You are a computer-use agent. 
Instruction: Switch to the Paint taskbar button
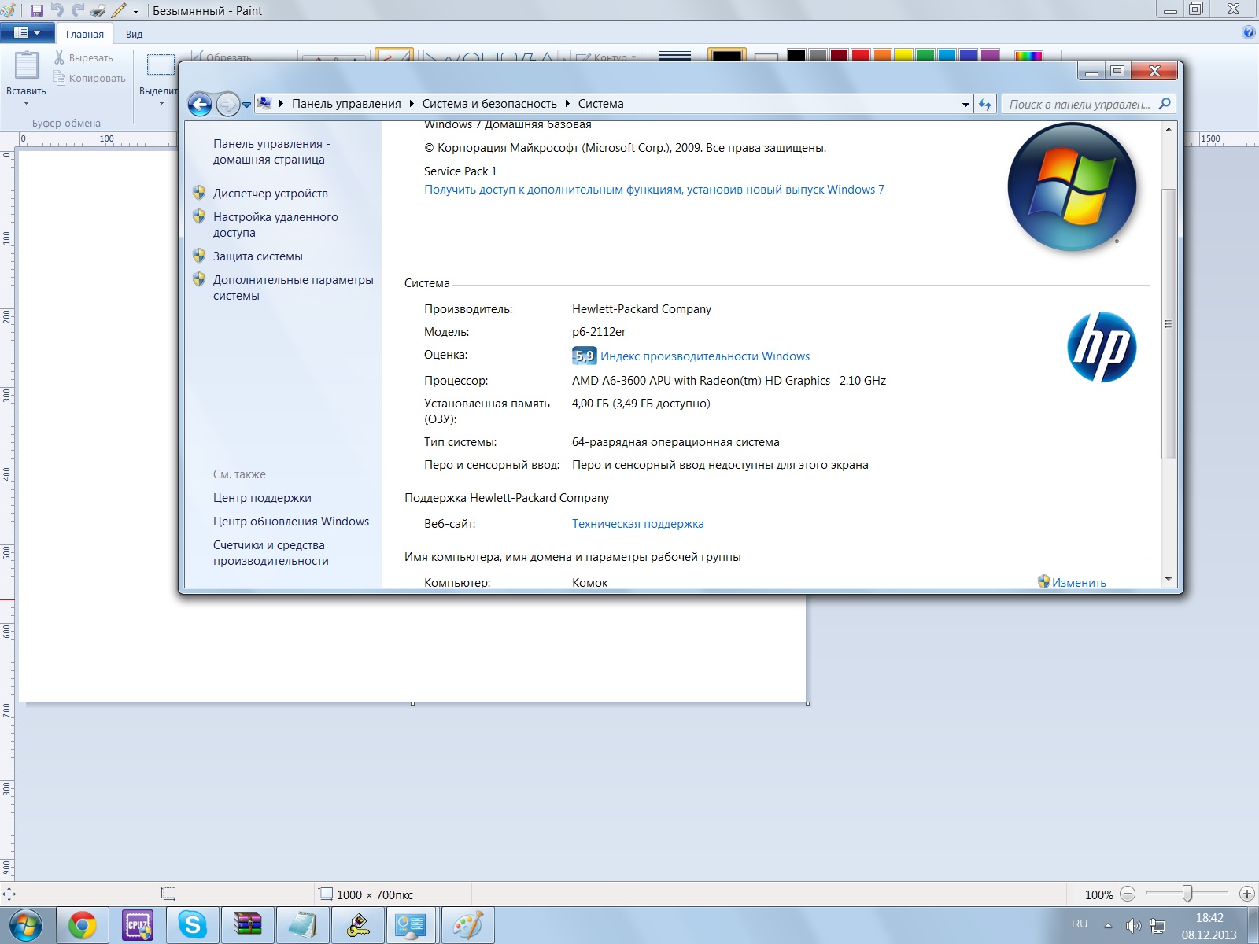coord(467,925)
